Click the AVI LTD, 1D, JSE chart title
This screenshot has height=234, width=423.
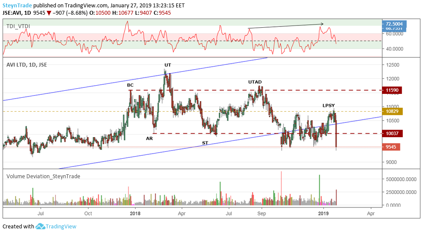pyautogui.click(x=27, y=65)
